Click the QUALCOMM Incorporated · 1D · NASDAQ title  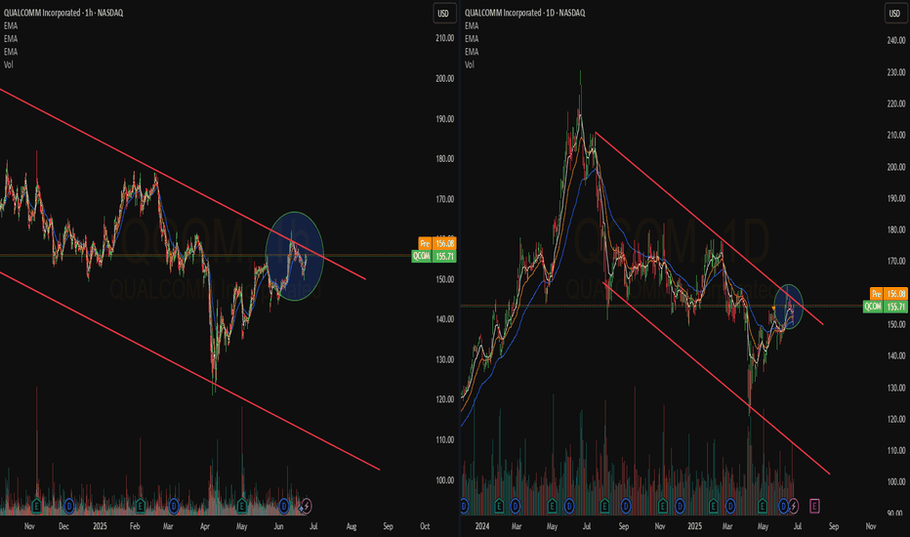coord(524,13)
